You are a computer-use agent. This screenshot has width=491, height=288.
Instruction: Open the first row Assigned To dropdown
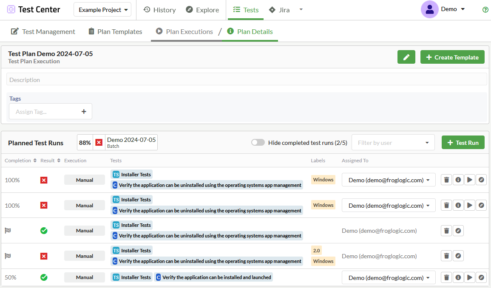coord(389,180)
